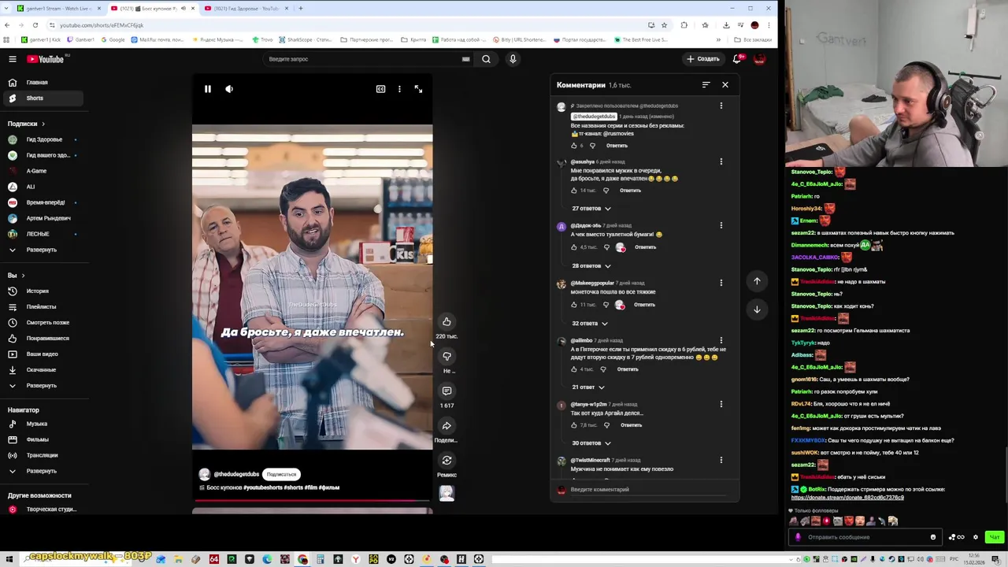Close the Комментарии panel

725,84
